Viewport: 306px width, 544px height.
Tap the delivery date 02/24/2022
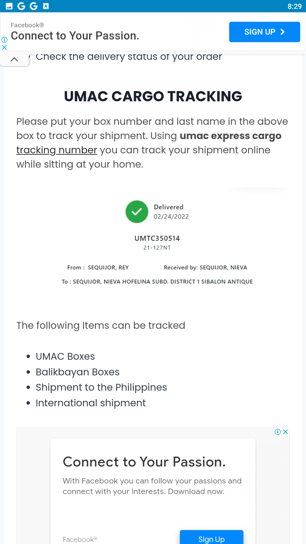click(x=171, y=217)
